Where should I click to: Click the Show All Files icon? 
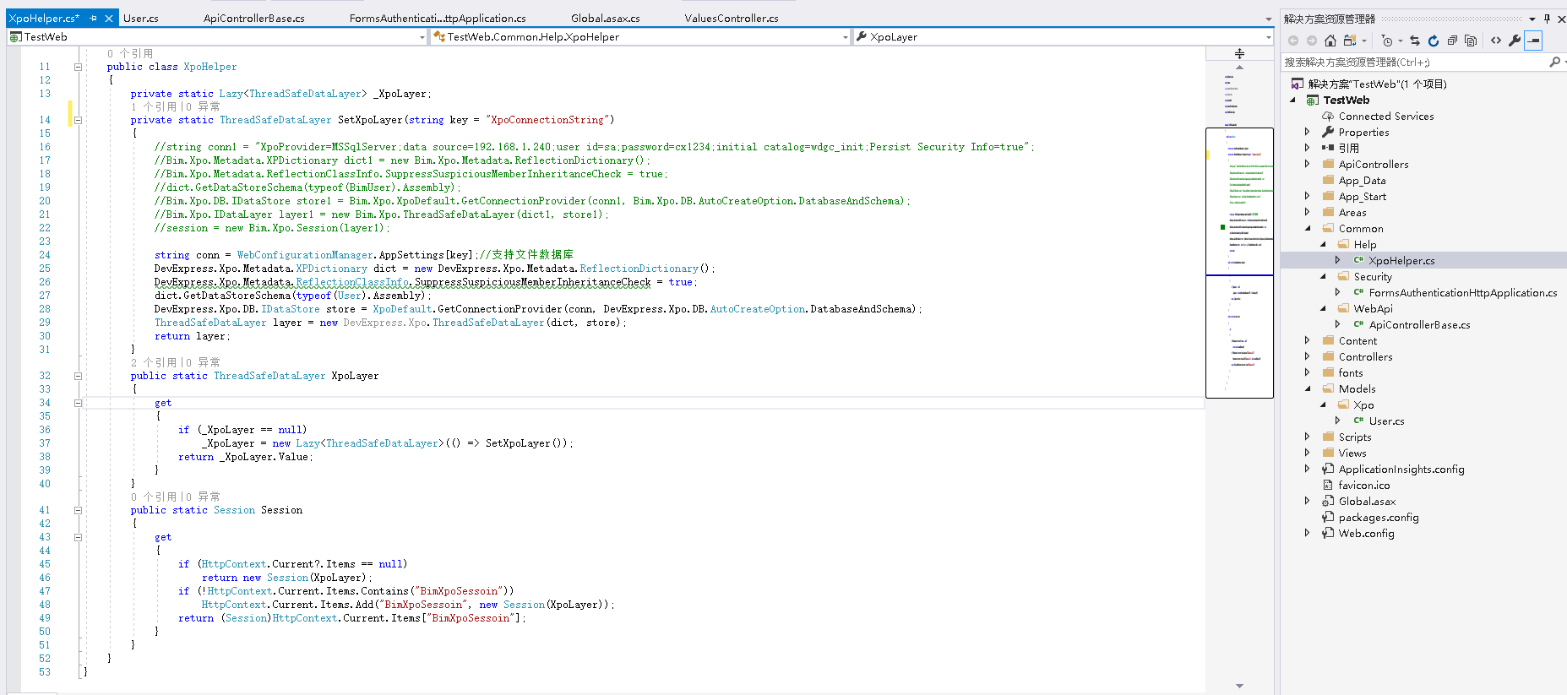(1471, 41)
